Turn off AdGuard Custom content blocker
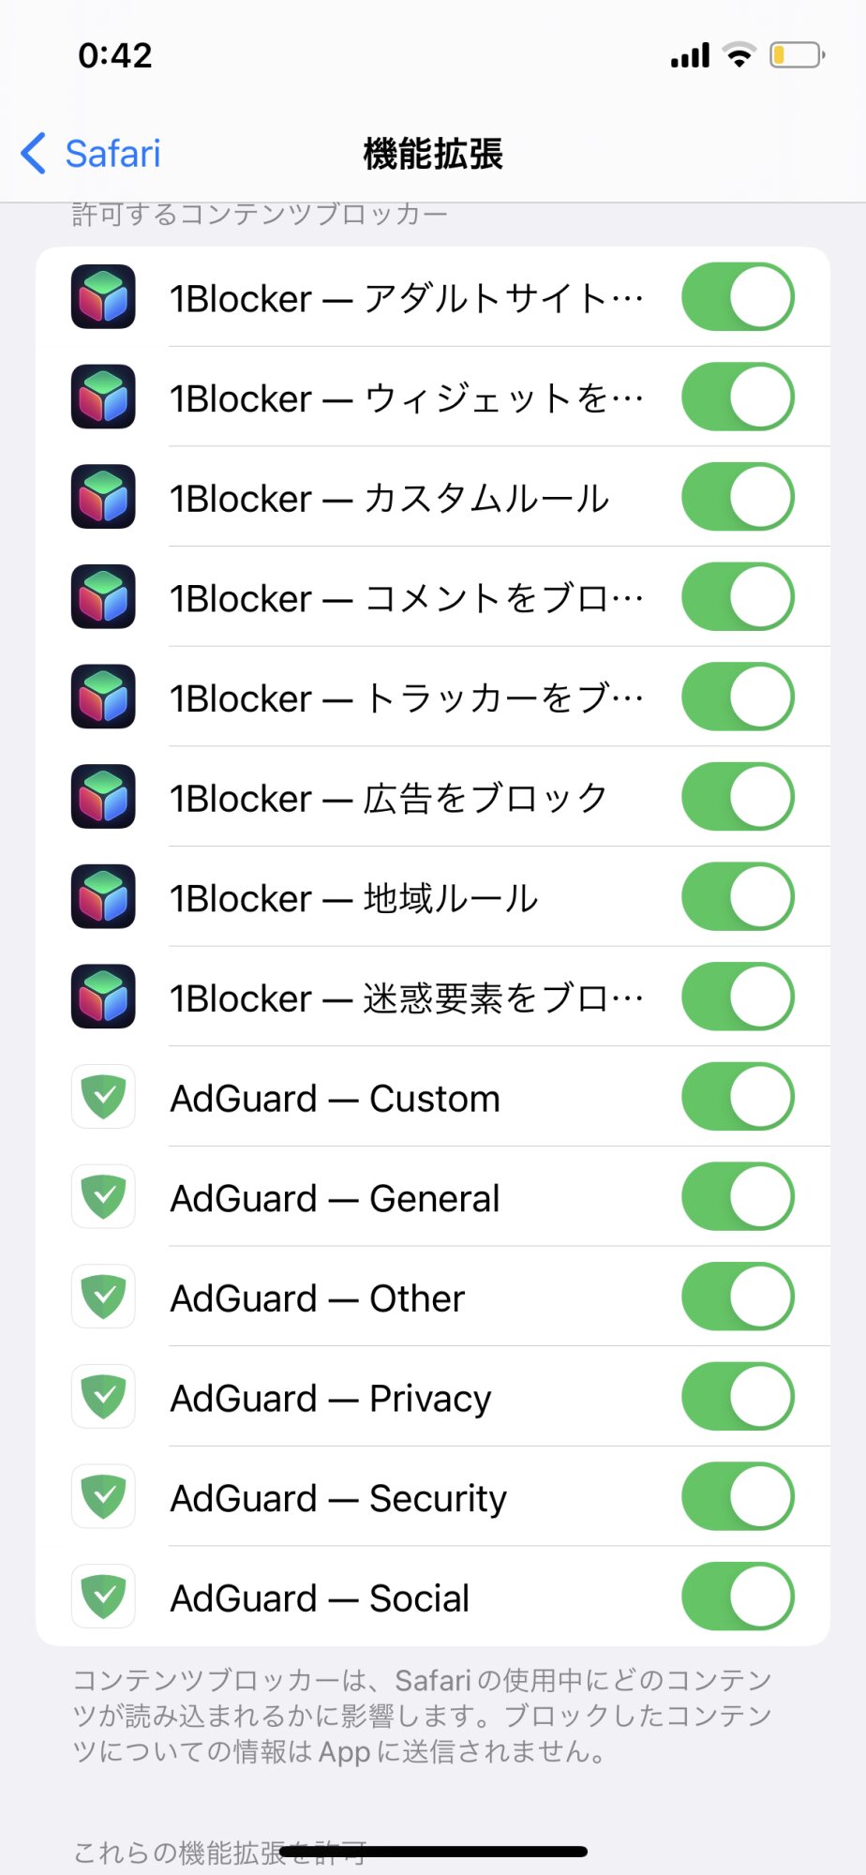 tap(738, 1097)
